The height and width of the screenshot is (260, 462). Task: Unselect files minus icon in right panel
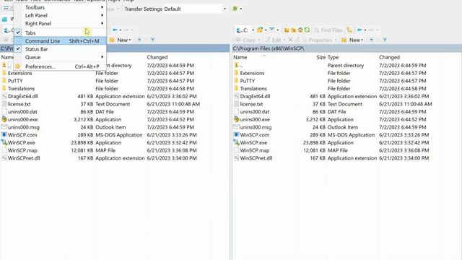pos(378,40)
